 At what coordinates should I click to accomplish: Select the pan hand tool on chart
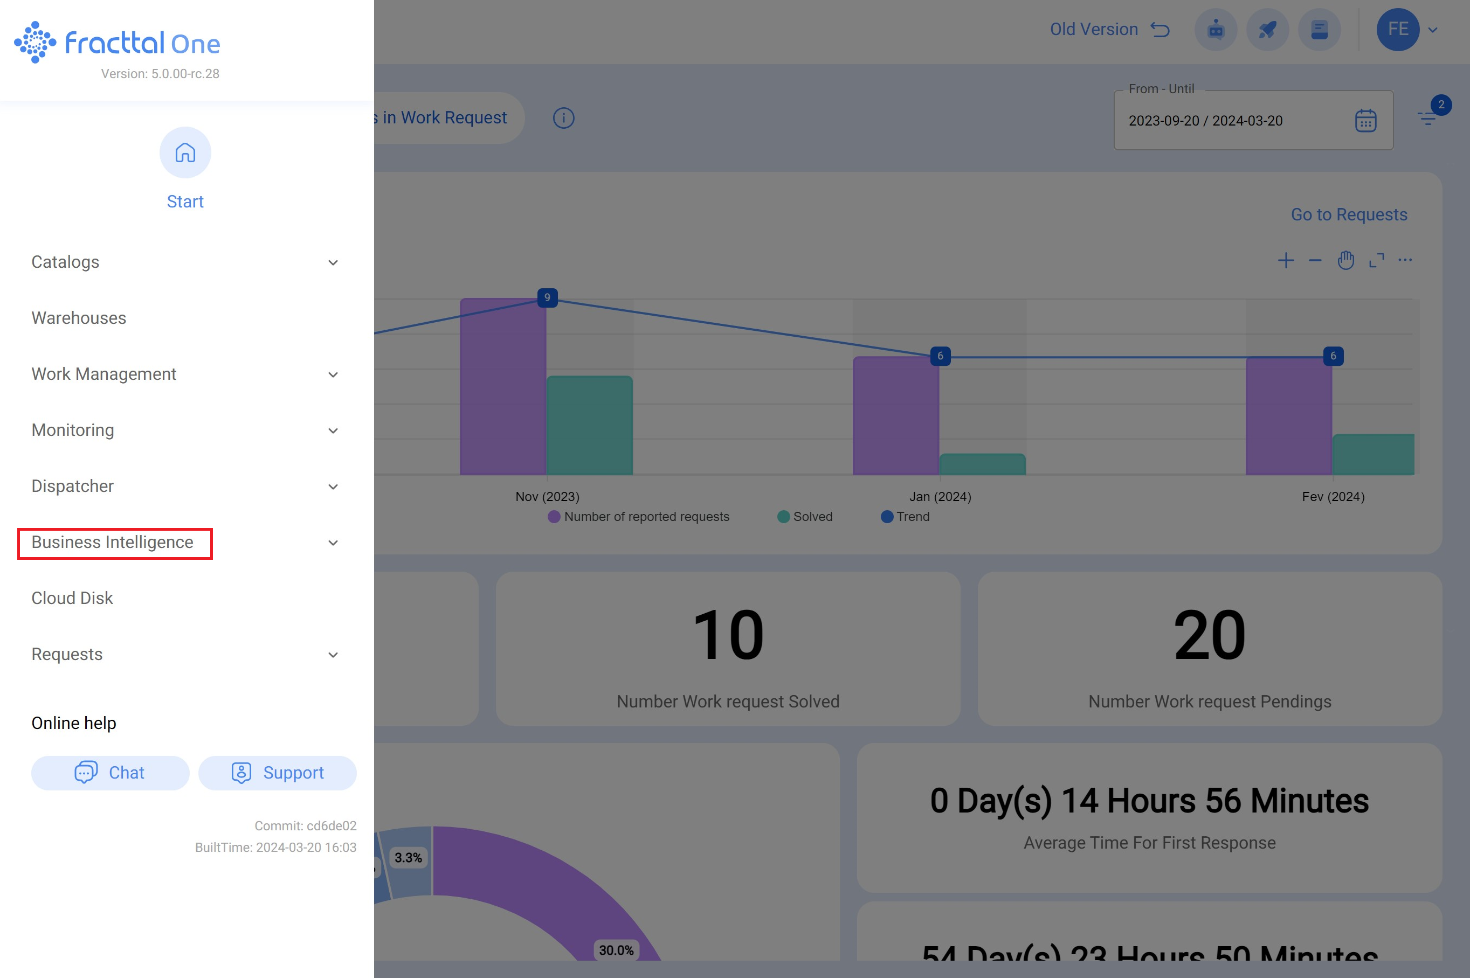1345,260
